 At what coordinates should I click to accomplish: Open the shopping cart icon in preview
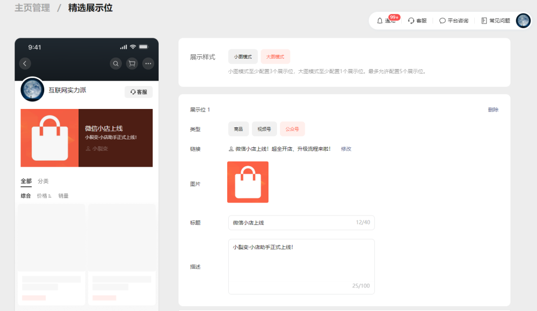[132, 63]
